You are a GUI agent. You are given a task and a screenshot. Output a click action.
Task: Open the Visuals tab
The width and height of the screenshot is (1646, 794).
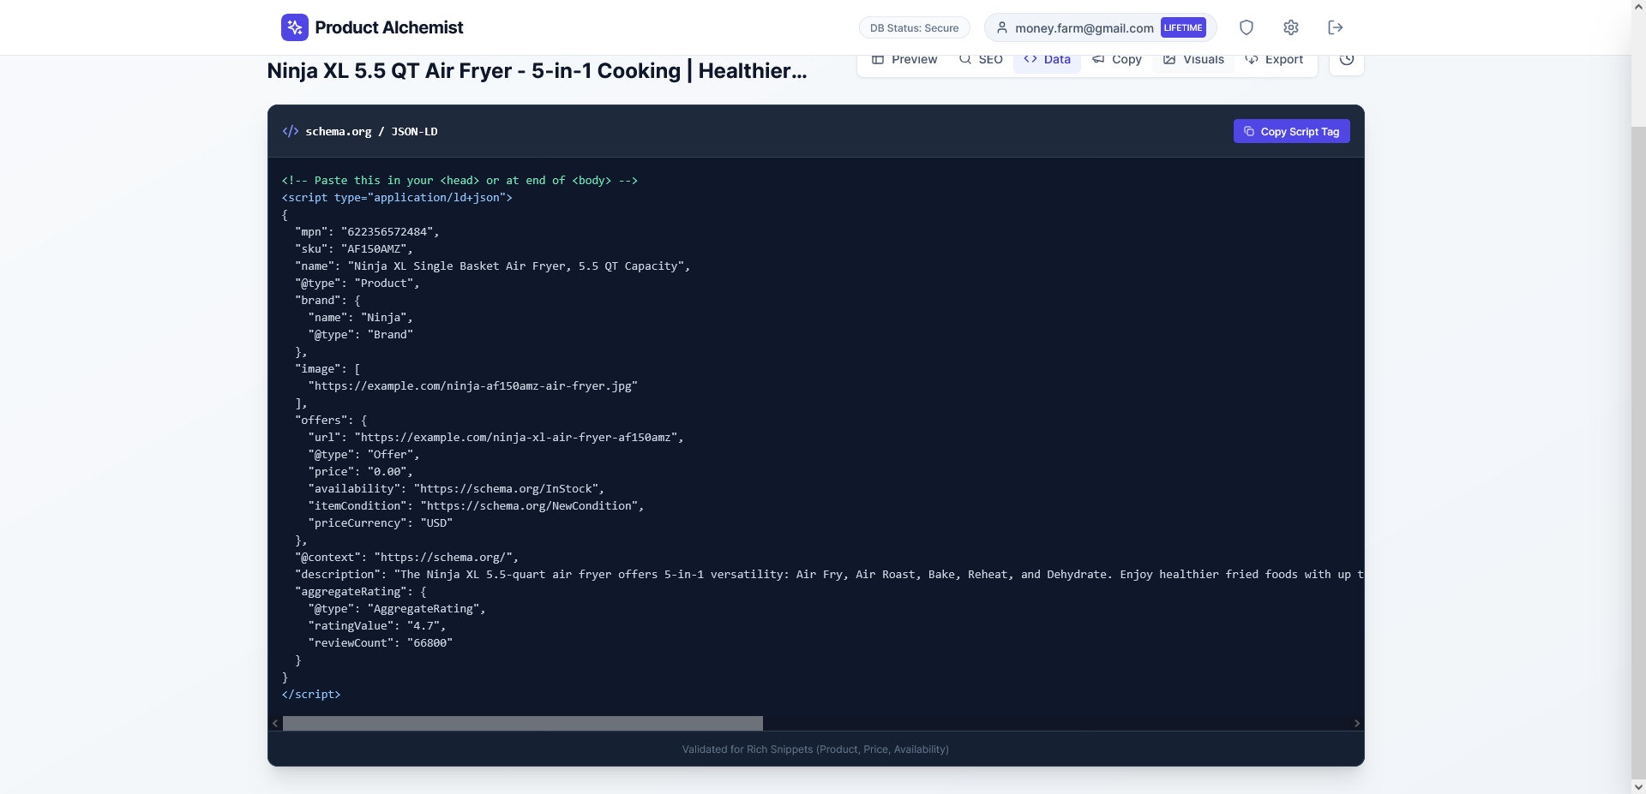coord(1193,59)
